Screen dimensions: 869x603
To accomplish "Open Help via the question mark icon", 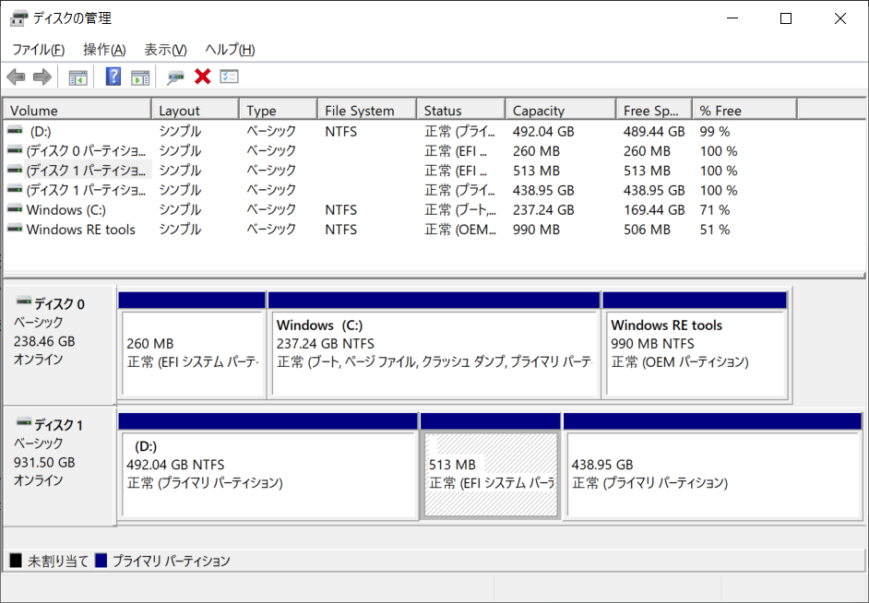I will (113, 77).
